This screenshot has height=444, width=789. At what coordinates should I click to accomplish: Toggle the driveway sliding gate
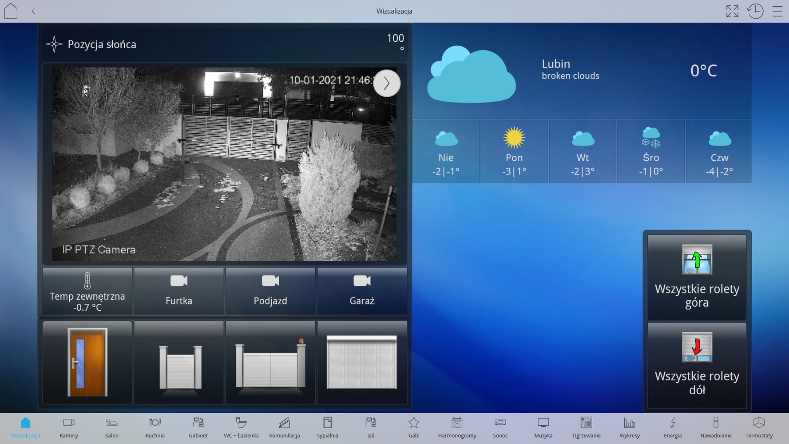point(270,362)
